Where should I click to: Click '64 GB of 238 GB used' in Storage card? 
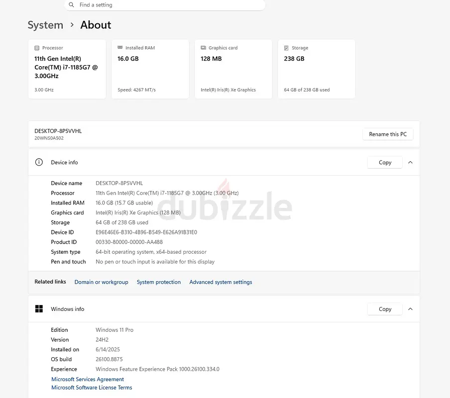(307, 90)
